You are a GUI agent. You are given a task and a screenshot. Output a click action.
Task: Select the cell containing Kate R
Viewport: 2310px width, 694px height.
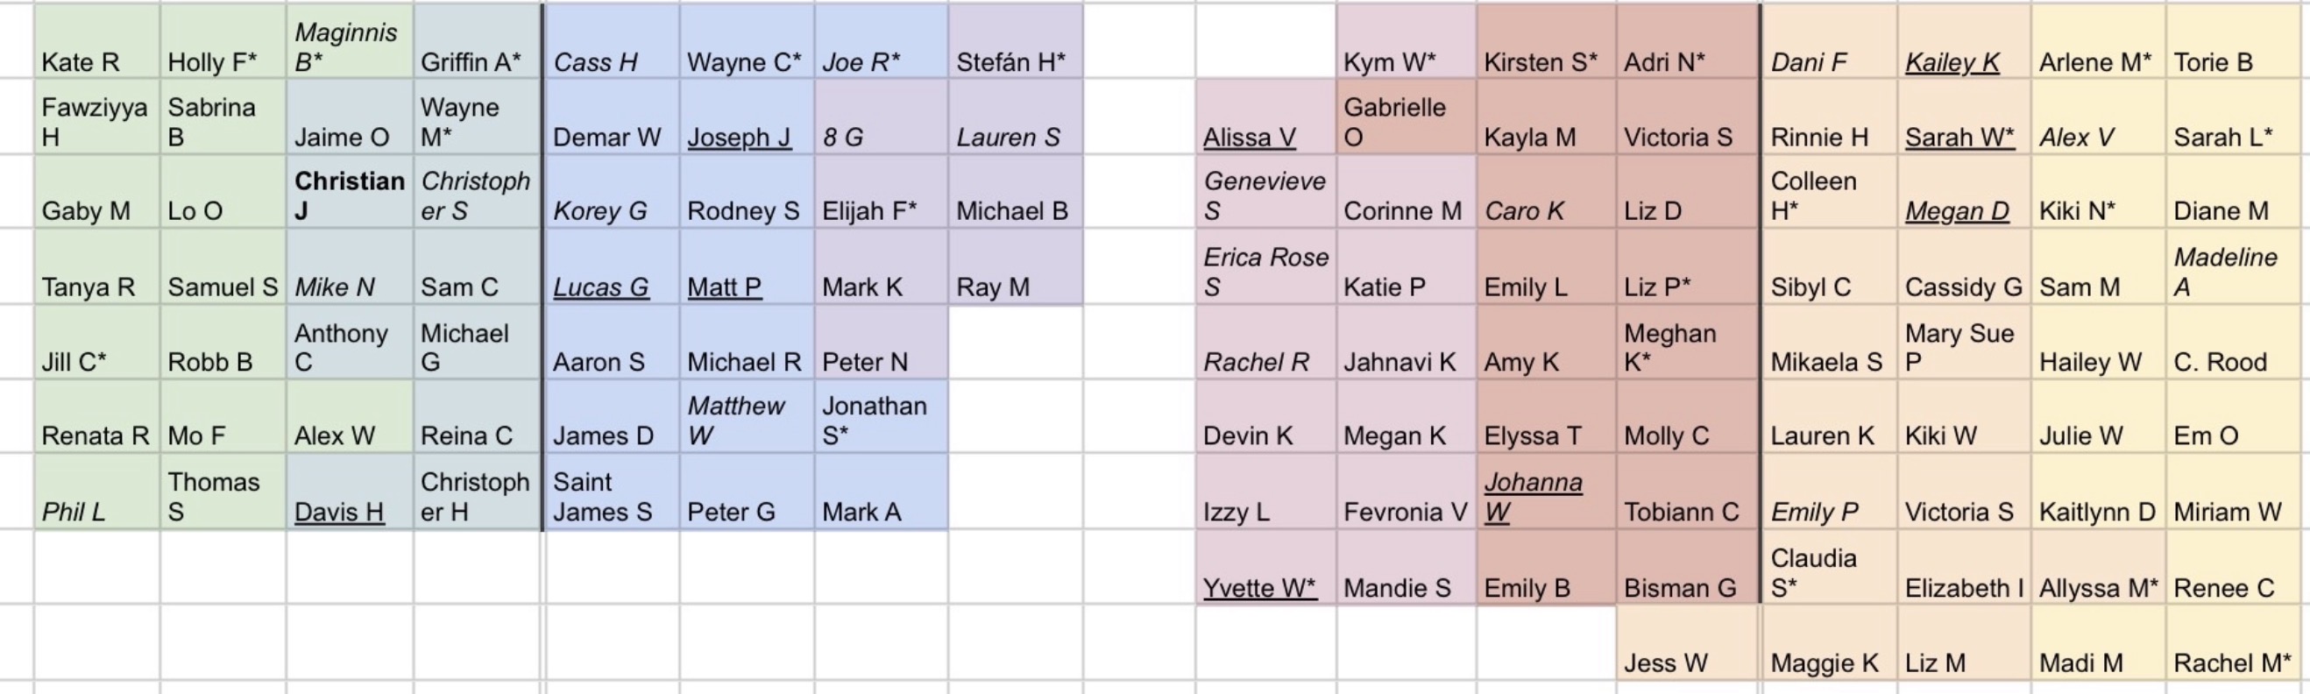point(81,62)
